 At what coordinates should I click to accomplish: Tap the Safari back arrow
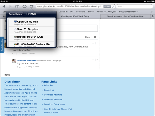click(x=4, y=6)
